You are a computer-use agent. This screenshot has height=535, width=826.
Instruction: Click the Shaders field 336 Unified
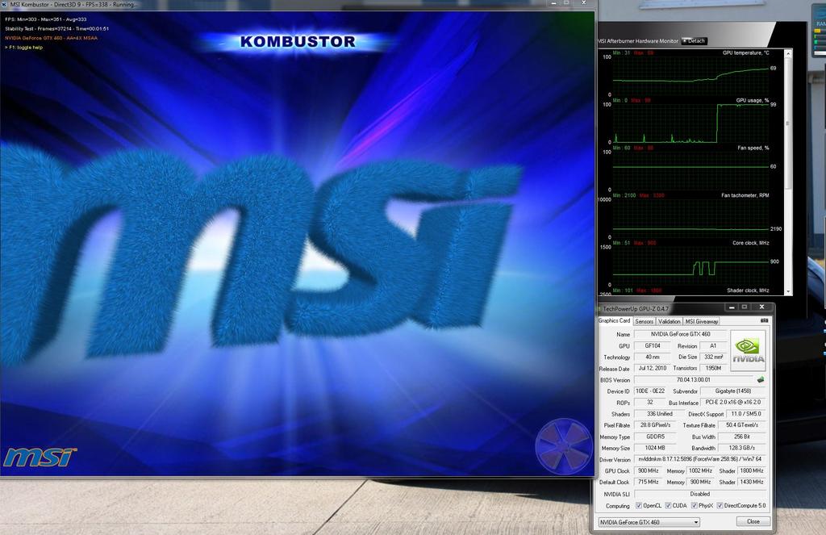click(x=659, y=414)
